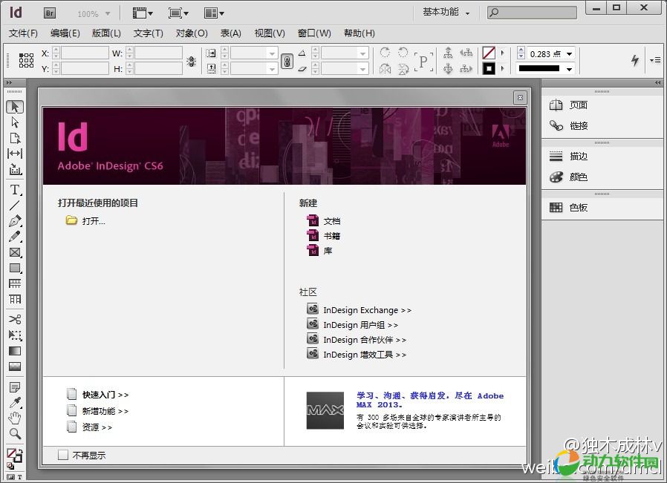The image size is (667, 483).
Task: Select the Pen tool
Action: coord(15,221)
